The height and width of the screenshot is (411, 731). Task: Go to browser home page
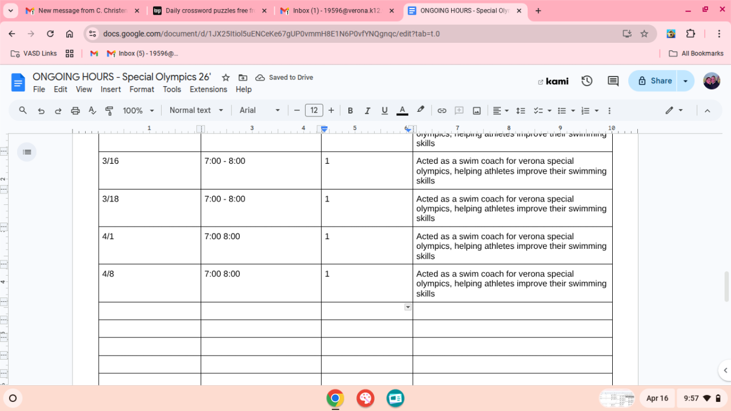(70, 34)
